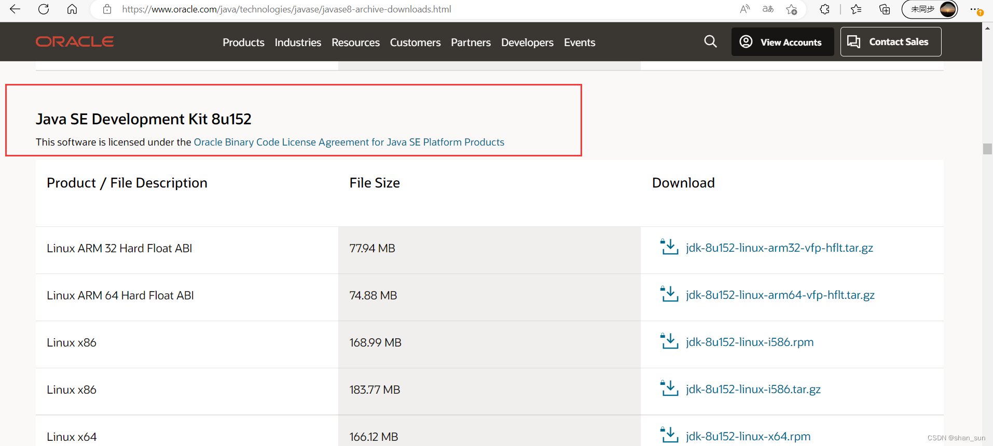Select the 'Linux x64' row label
This screenshot has height=446, width=993.
pos(72,437)
